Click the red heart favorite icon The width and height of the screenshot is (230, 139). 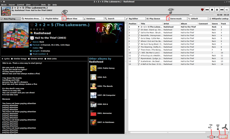click(202, 10)
